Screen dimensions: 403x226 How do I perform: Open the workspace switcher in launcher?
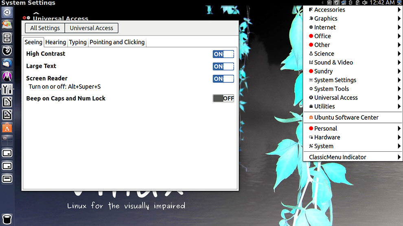[x=7, y=140]
